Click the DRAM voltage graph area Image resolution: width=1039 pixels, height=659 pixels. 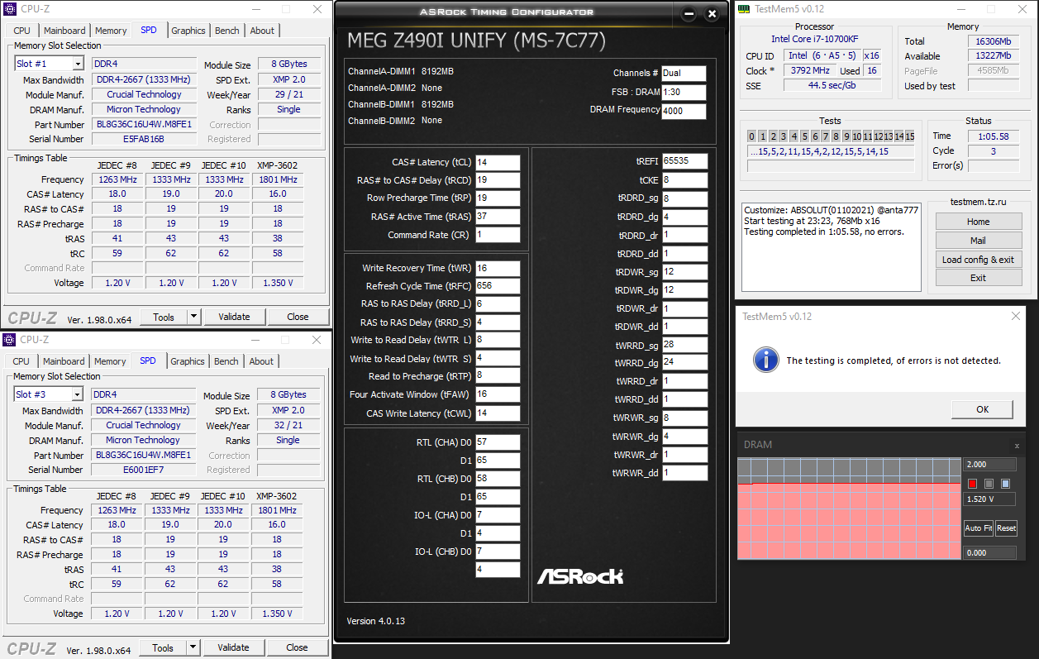coord(849,509)
